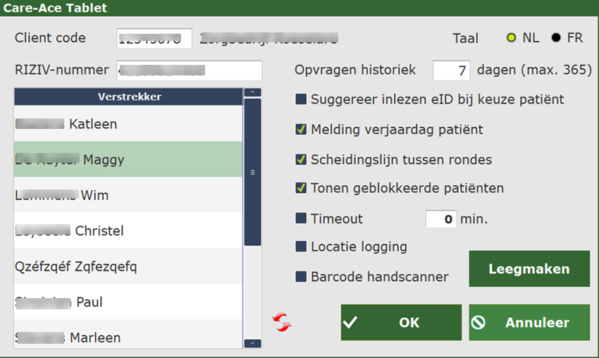Click the Client code input field
Screen dimensions: 599x358
tap(154, 39)
